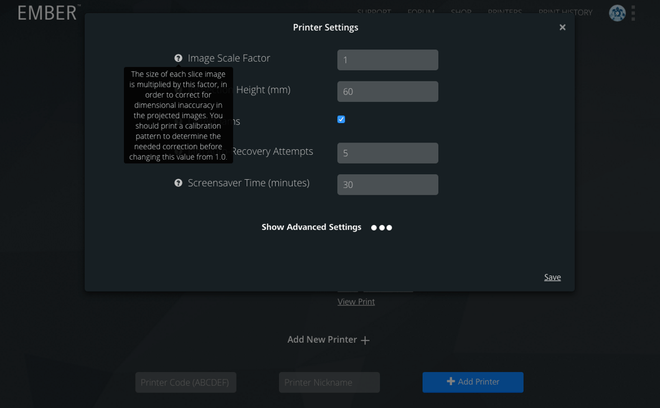
Task: Focus the Printer Nickname text box
Action: (329, 382)
